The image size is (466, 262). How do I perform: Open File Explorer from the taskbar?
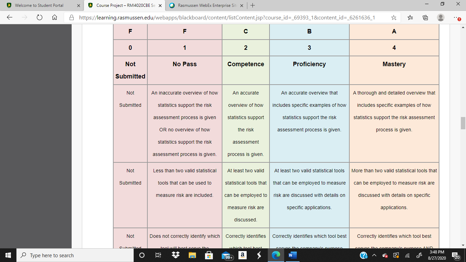[x=192, y=255]
